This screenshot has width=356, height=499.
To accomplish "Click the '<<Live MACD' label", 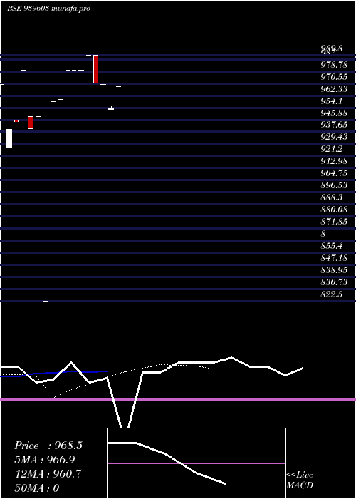I will tap(300, 480).
